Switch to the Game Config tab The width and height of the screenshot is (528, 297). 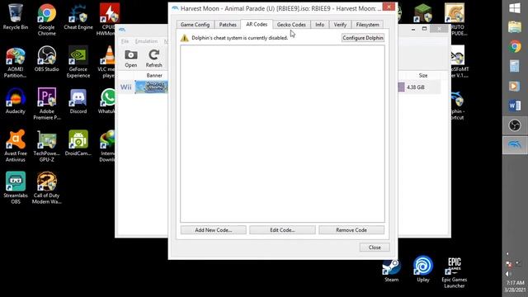[195, 25]
